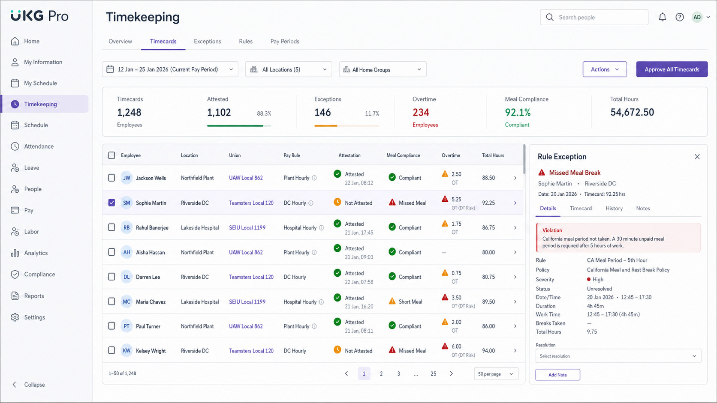The height and width of the screenshot is (403, 717).
Task: Click the Add Note button
Action: (x=557, y=375)
